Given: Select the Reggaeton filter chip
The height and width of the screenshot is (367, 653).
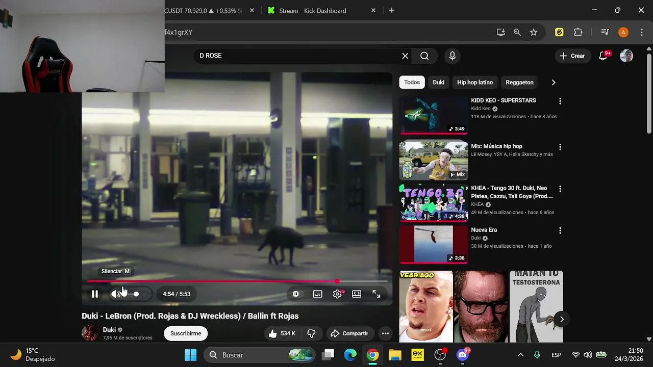Looking at the screenshot, I should click(x=519, y=82).
